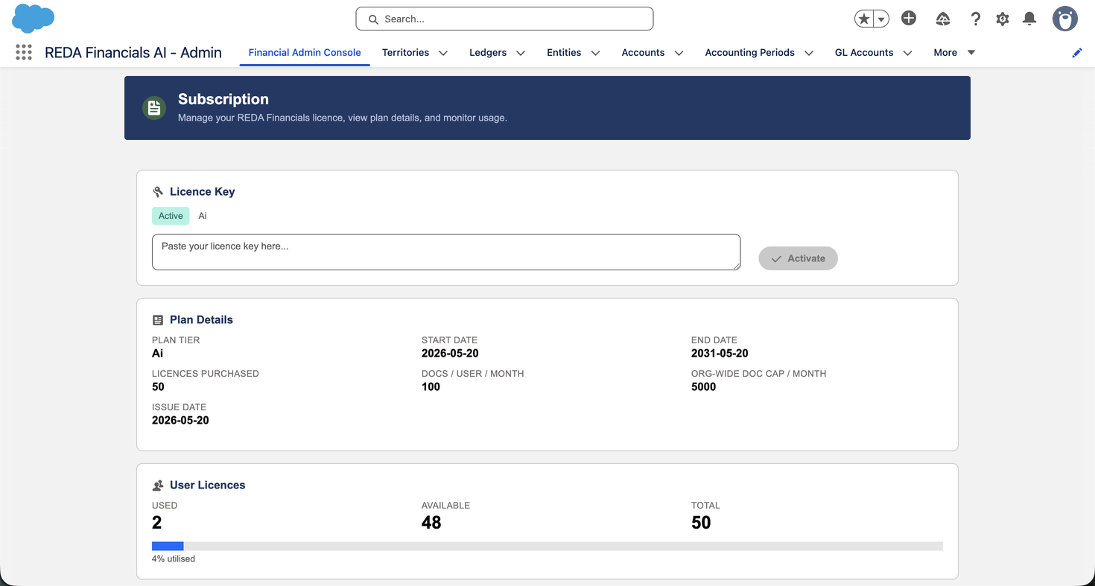Screen dimensions: 1095x586
Task: Click the Subscription header document icon
Action: (154, 108)
